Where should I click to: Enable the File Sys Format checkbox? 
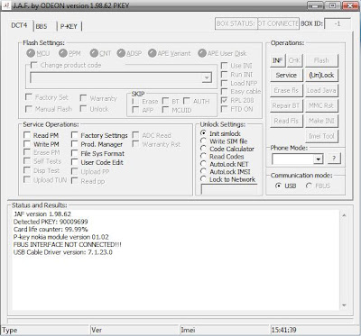75,153
